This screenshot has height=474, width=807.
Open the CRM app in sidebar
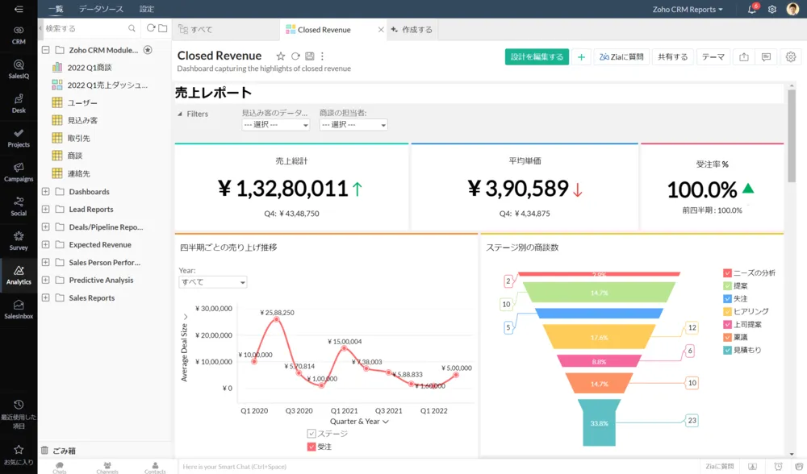click(x=19, y=35)
